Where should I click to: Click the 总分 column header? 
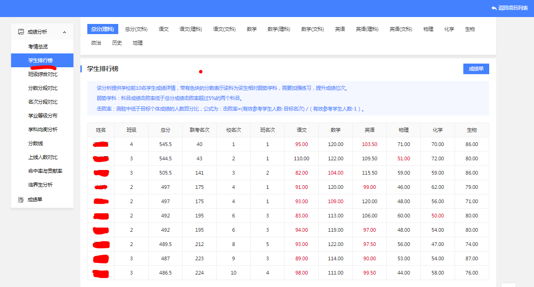[165, 130]
